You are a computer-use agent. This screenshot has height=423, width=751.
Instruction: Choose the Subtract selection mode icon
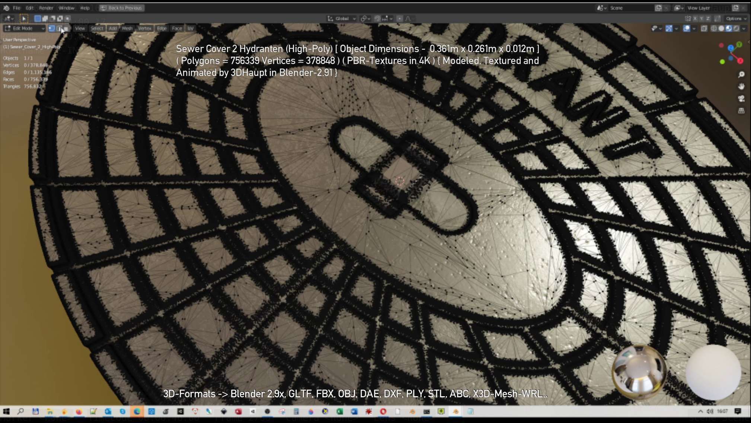click(x=52, y=18)
